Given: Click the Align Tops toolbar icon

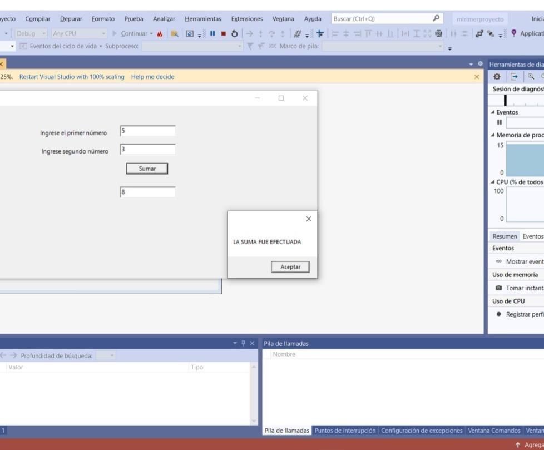Looking at the screenshot, I should click(368, 34).
